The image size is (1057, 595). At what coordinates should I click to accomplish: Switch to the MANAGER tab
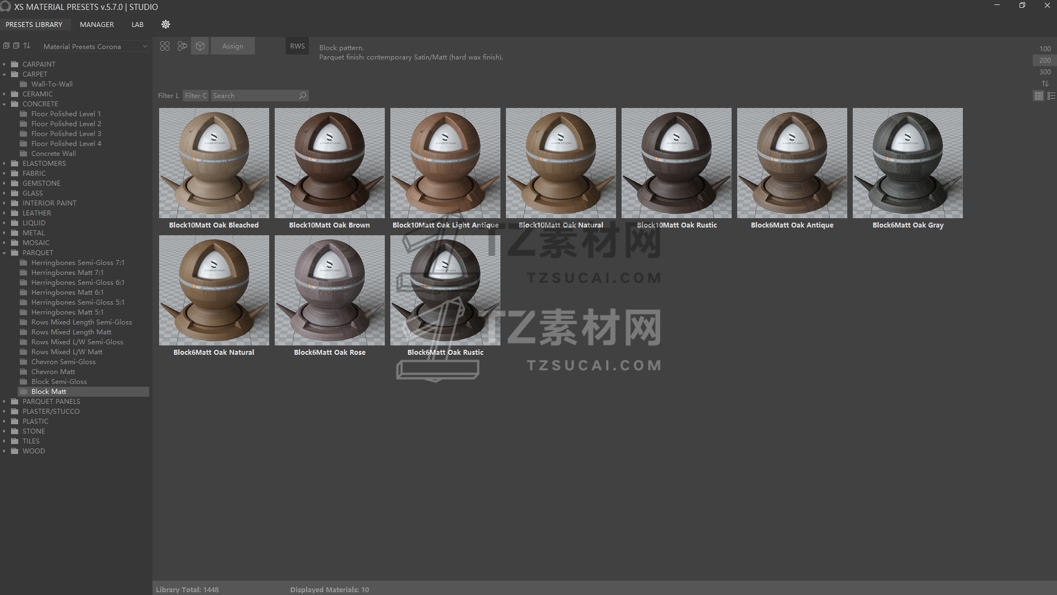coord(96,24)
